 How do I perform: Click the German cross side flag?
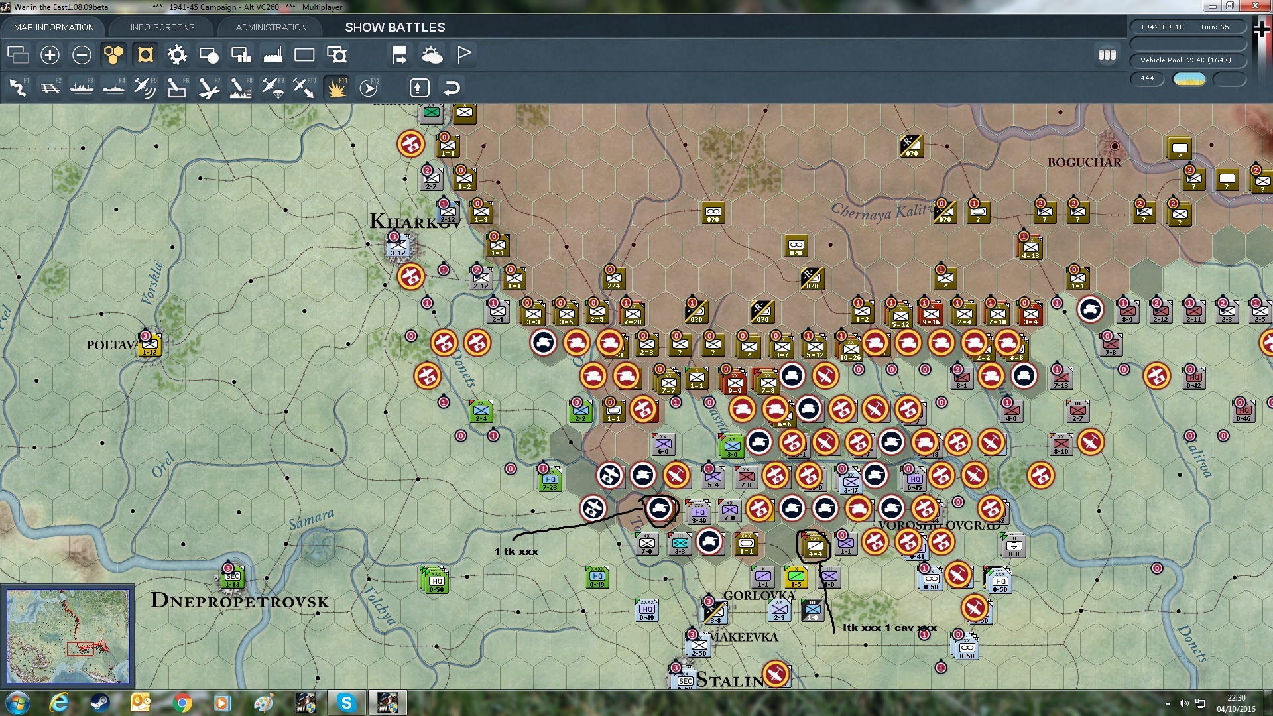(1262, 29)
